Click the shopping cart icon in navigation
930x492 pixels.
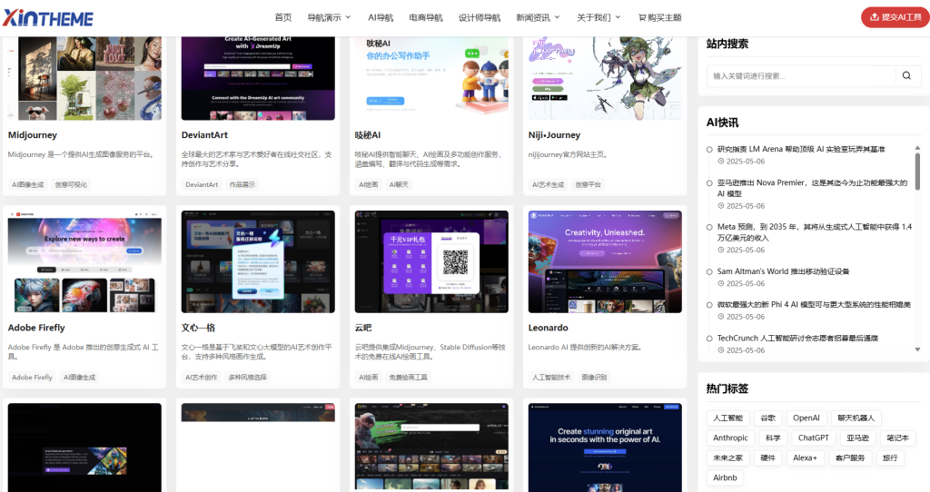coord(642,18)
